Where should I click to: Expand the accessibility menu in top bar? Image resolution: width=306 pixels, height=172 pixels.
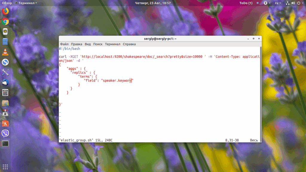coord(267,3)
